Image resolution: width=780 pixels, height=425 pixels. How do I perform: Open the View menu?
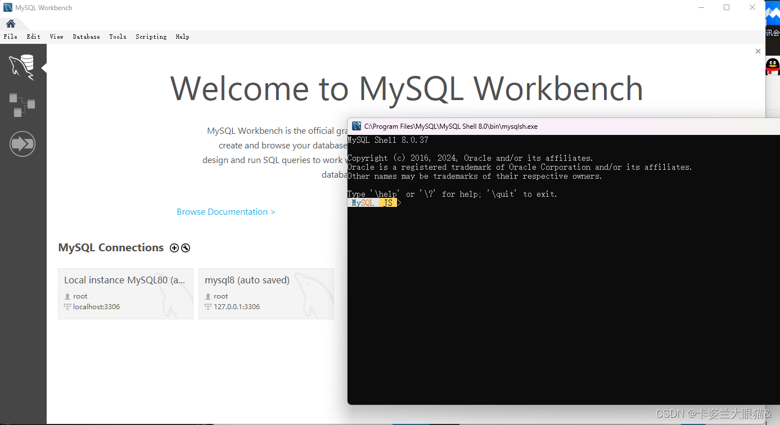57,37
